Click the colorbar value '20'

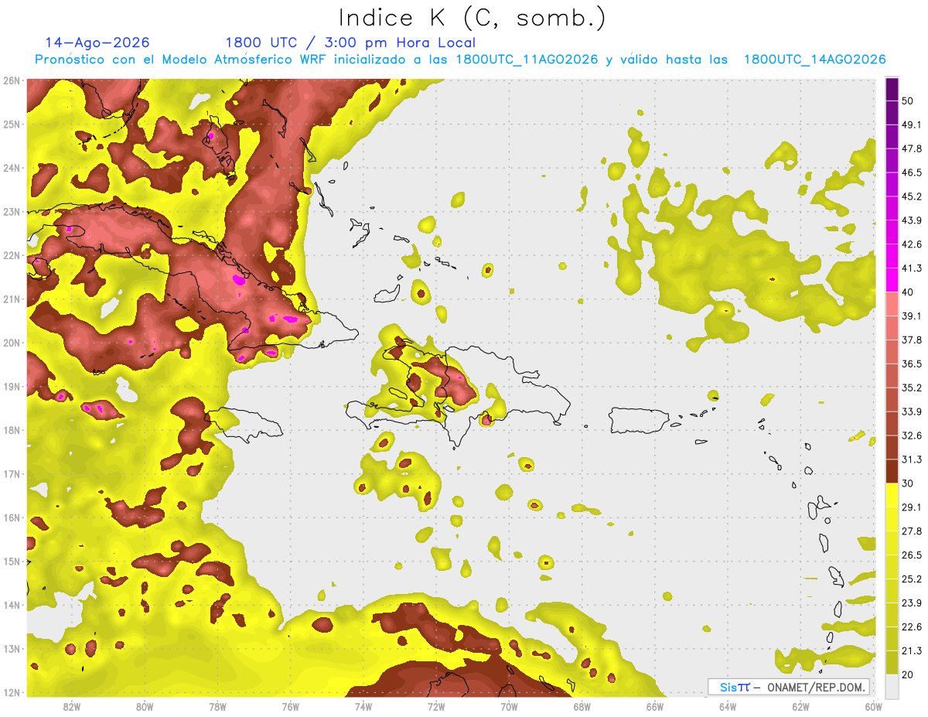[x=907, y=675]
